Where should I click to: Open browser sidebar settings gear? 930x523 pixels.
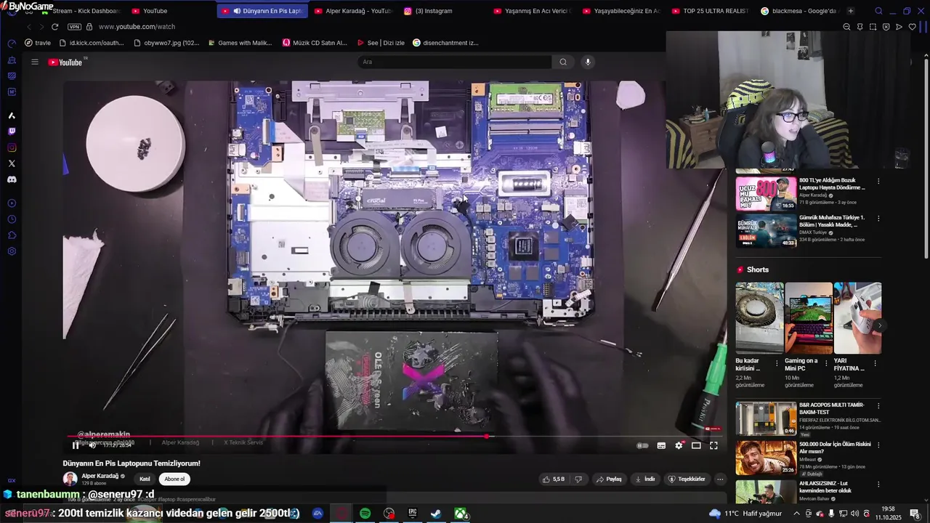click(12, 251)
